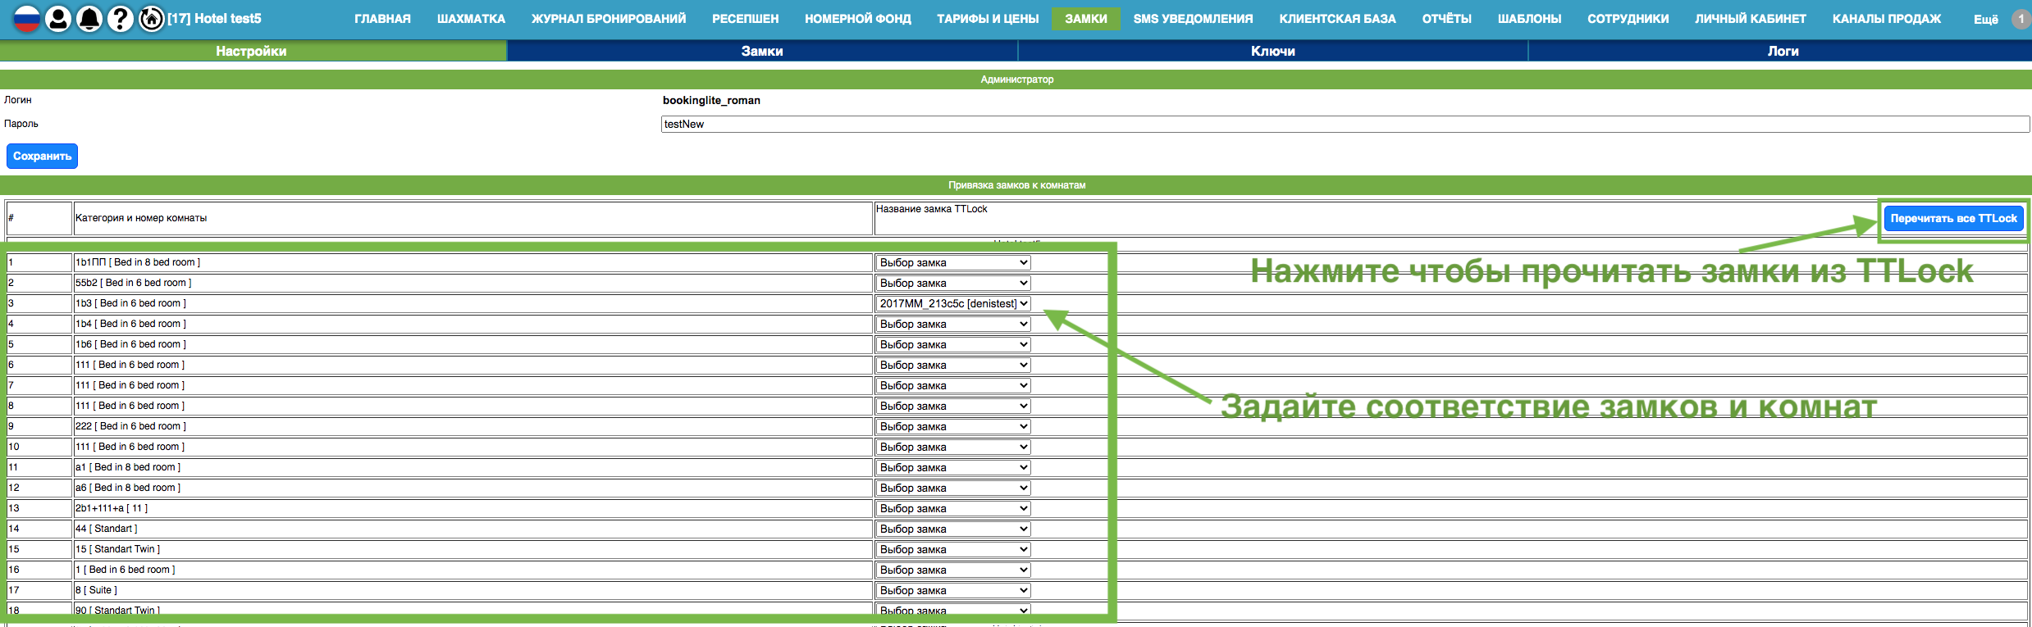Go to ТАРИФЫ И ЦЕНЫ menu item
Viewport: 2032px width, 627px height.
[988, 19]
